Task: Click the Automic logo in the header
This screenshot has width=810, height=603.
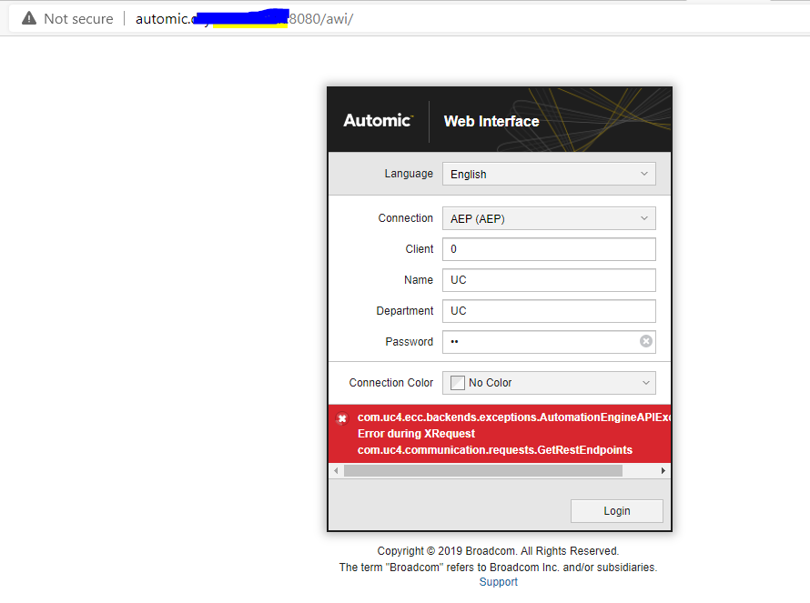Action: point(377,120)
